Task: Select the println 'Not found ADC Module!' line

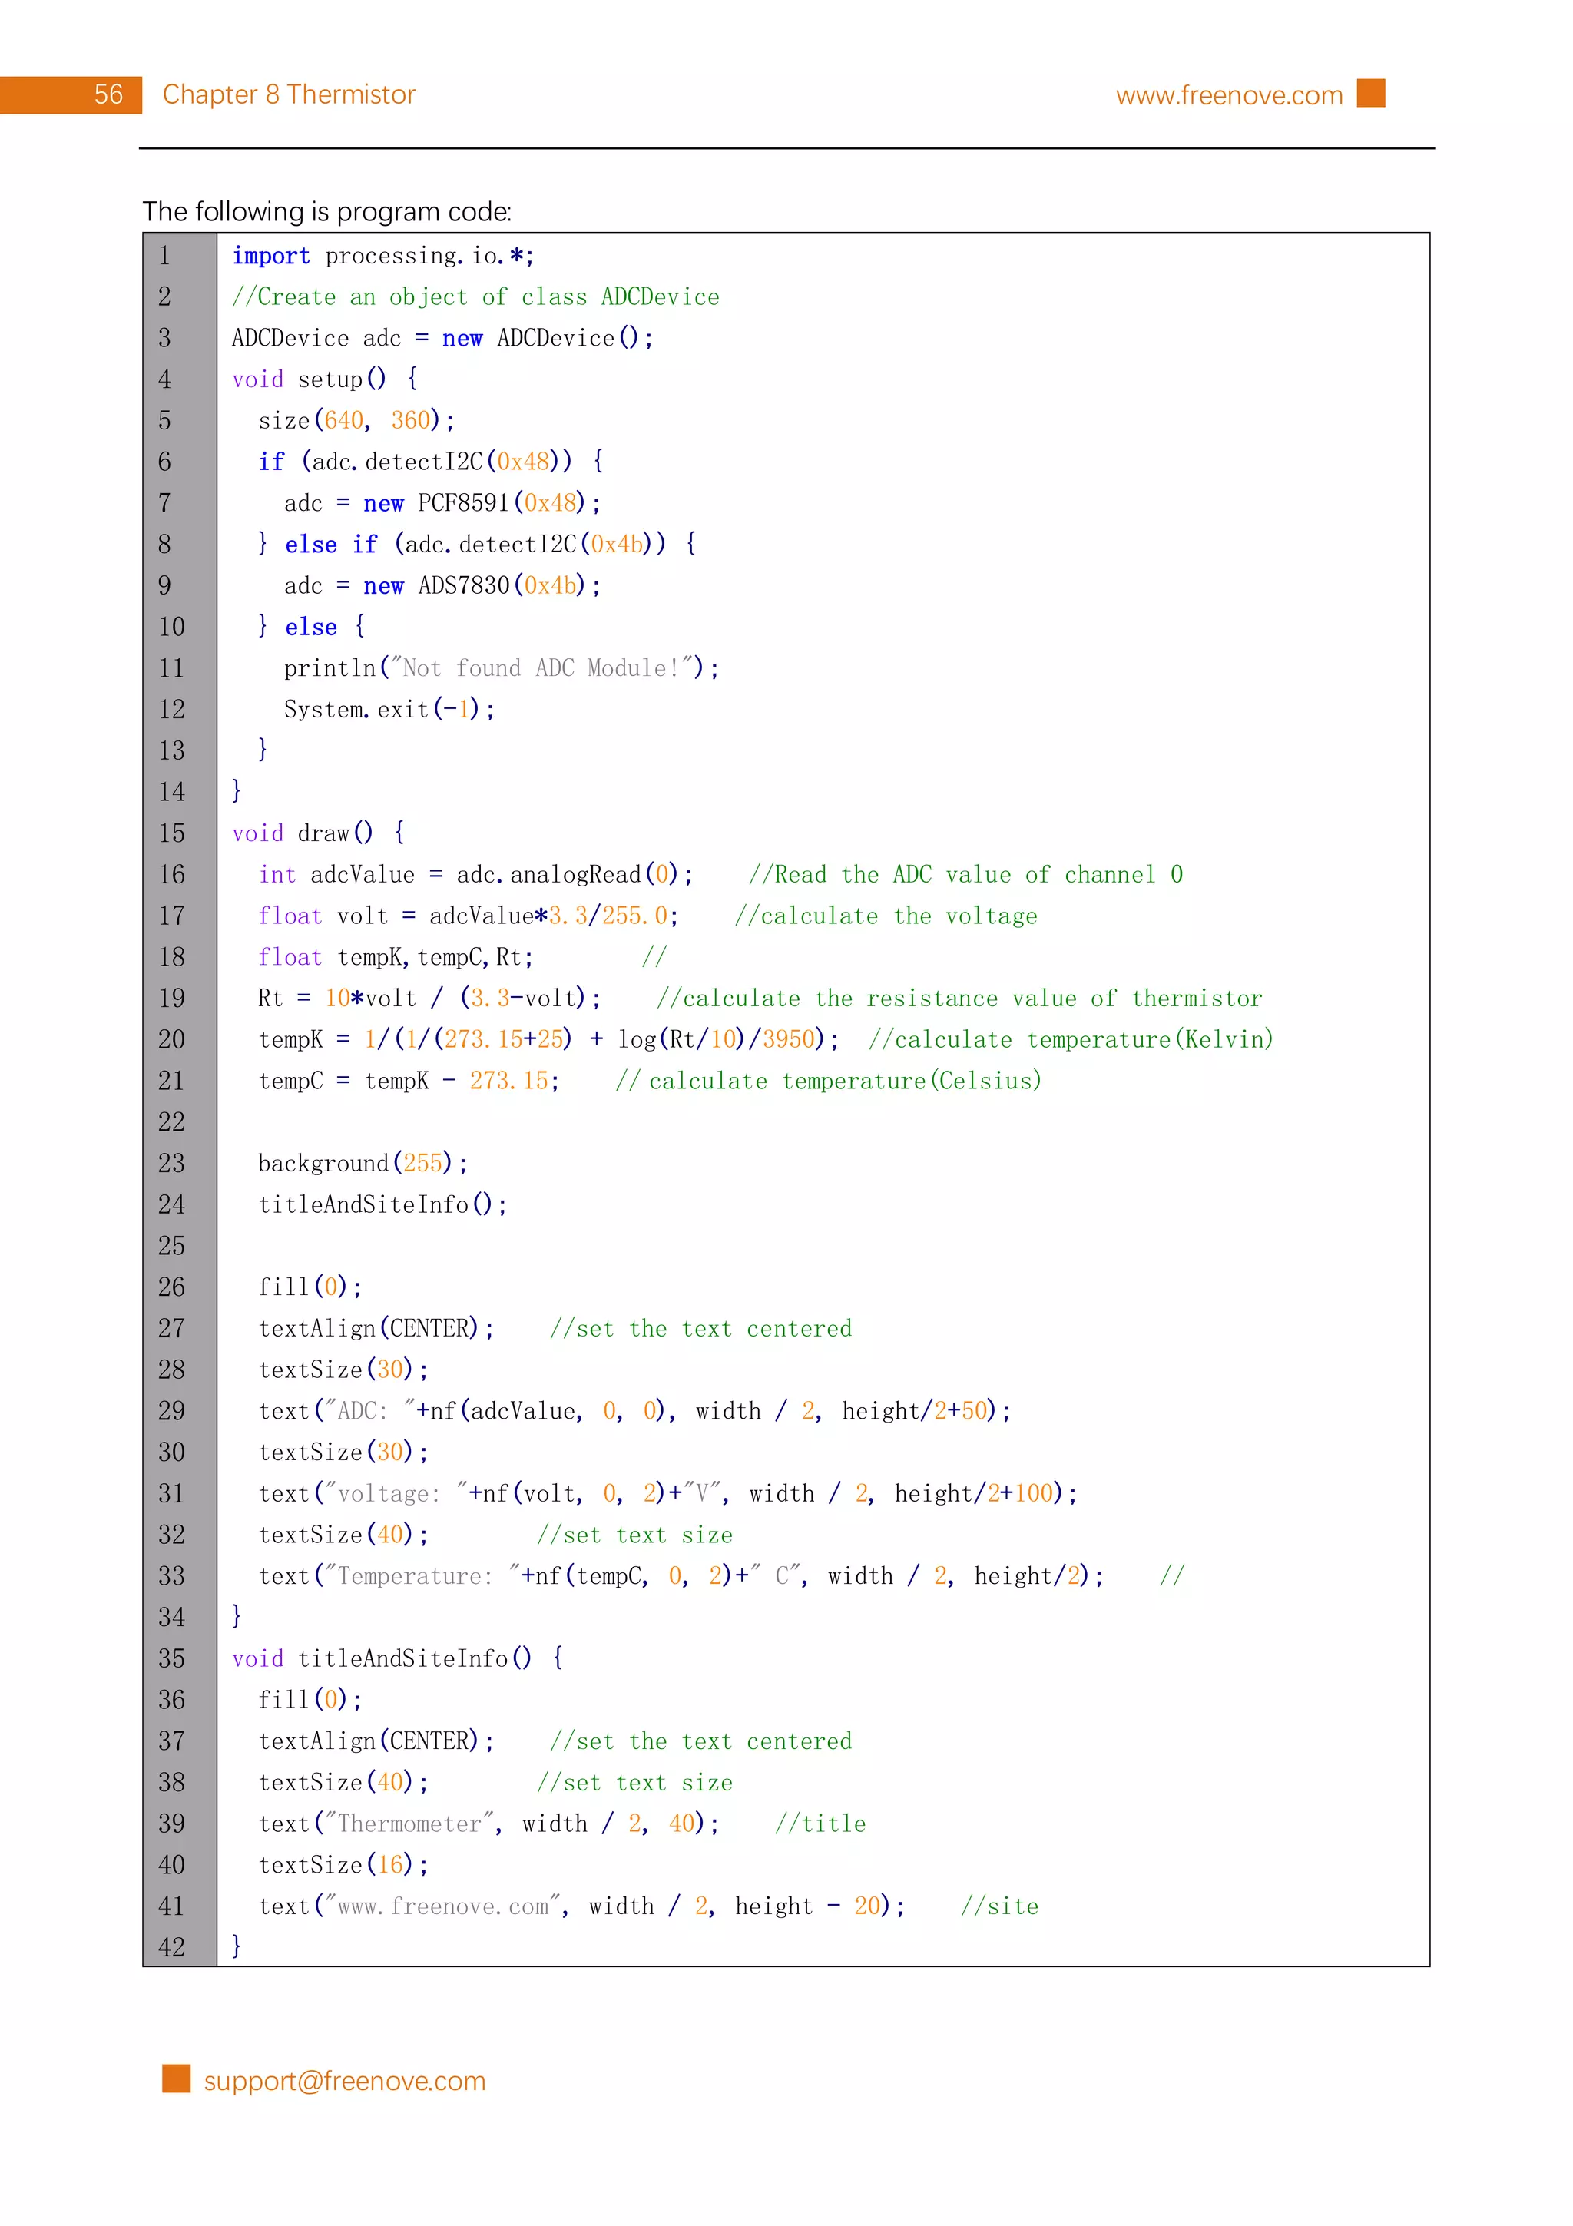Action: 502,668
